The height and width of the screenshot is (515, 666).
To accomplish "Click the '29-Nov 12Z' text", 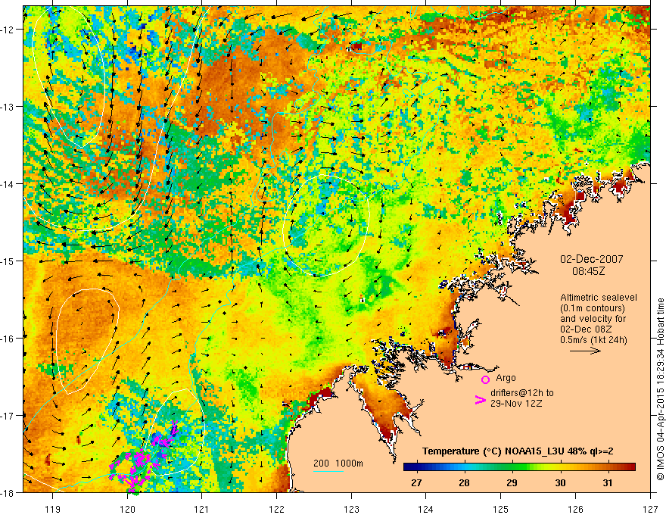I will [516, 404].
